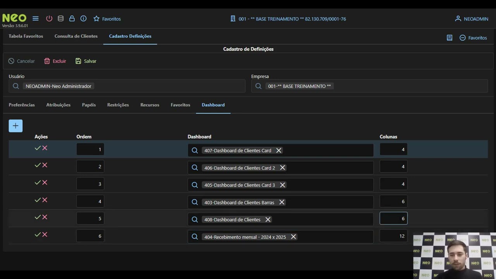Open the Atribuições tab
Screen dimensions: 496x279
point(59,105)
